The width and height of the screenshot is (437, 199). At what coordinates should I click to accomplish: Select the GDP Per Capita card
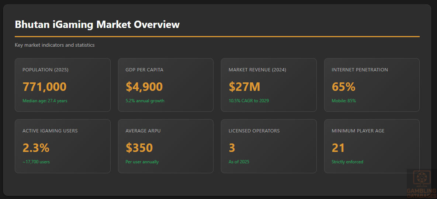(166, 85)
